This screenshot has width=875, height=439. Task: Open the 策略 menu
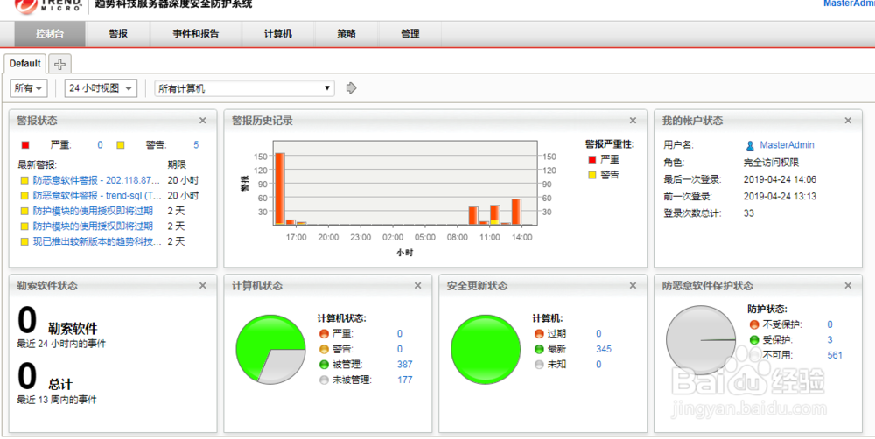pos(346,33)
